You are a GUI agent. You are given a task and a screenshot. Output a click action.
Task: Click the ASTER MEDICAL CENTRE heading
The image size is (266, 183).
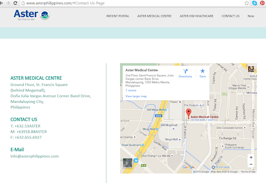(x=36, y=78)
